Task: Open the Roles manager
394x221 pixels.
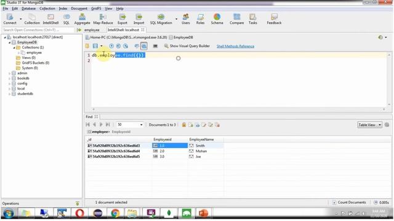Action: point(200,19)
